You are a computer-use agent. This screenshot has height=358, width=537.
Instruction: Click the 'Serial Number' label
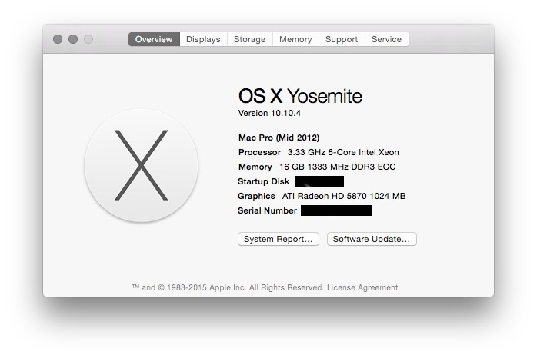pos(267,210)
